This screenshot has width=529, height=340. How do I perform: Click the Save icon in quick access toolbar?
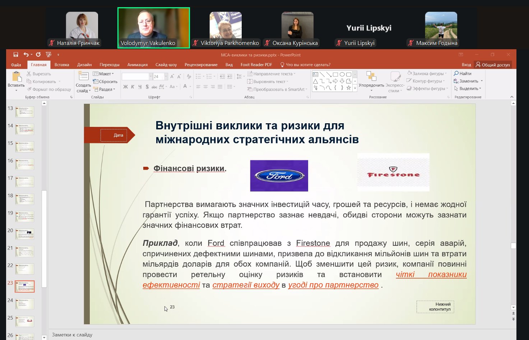click(x=16, y=55)
